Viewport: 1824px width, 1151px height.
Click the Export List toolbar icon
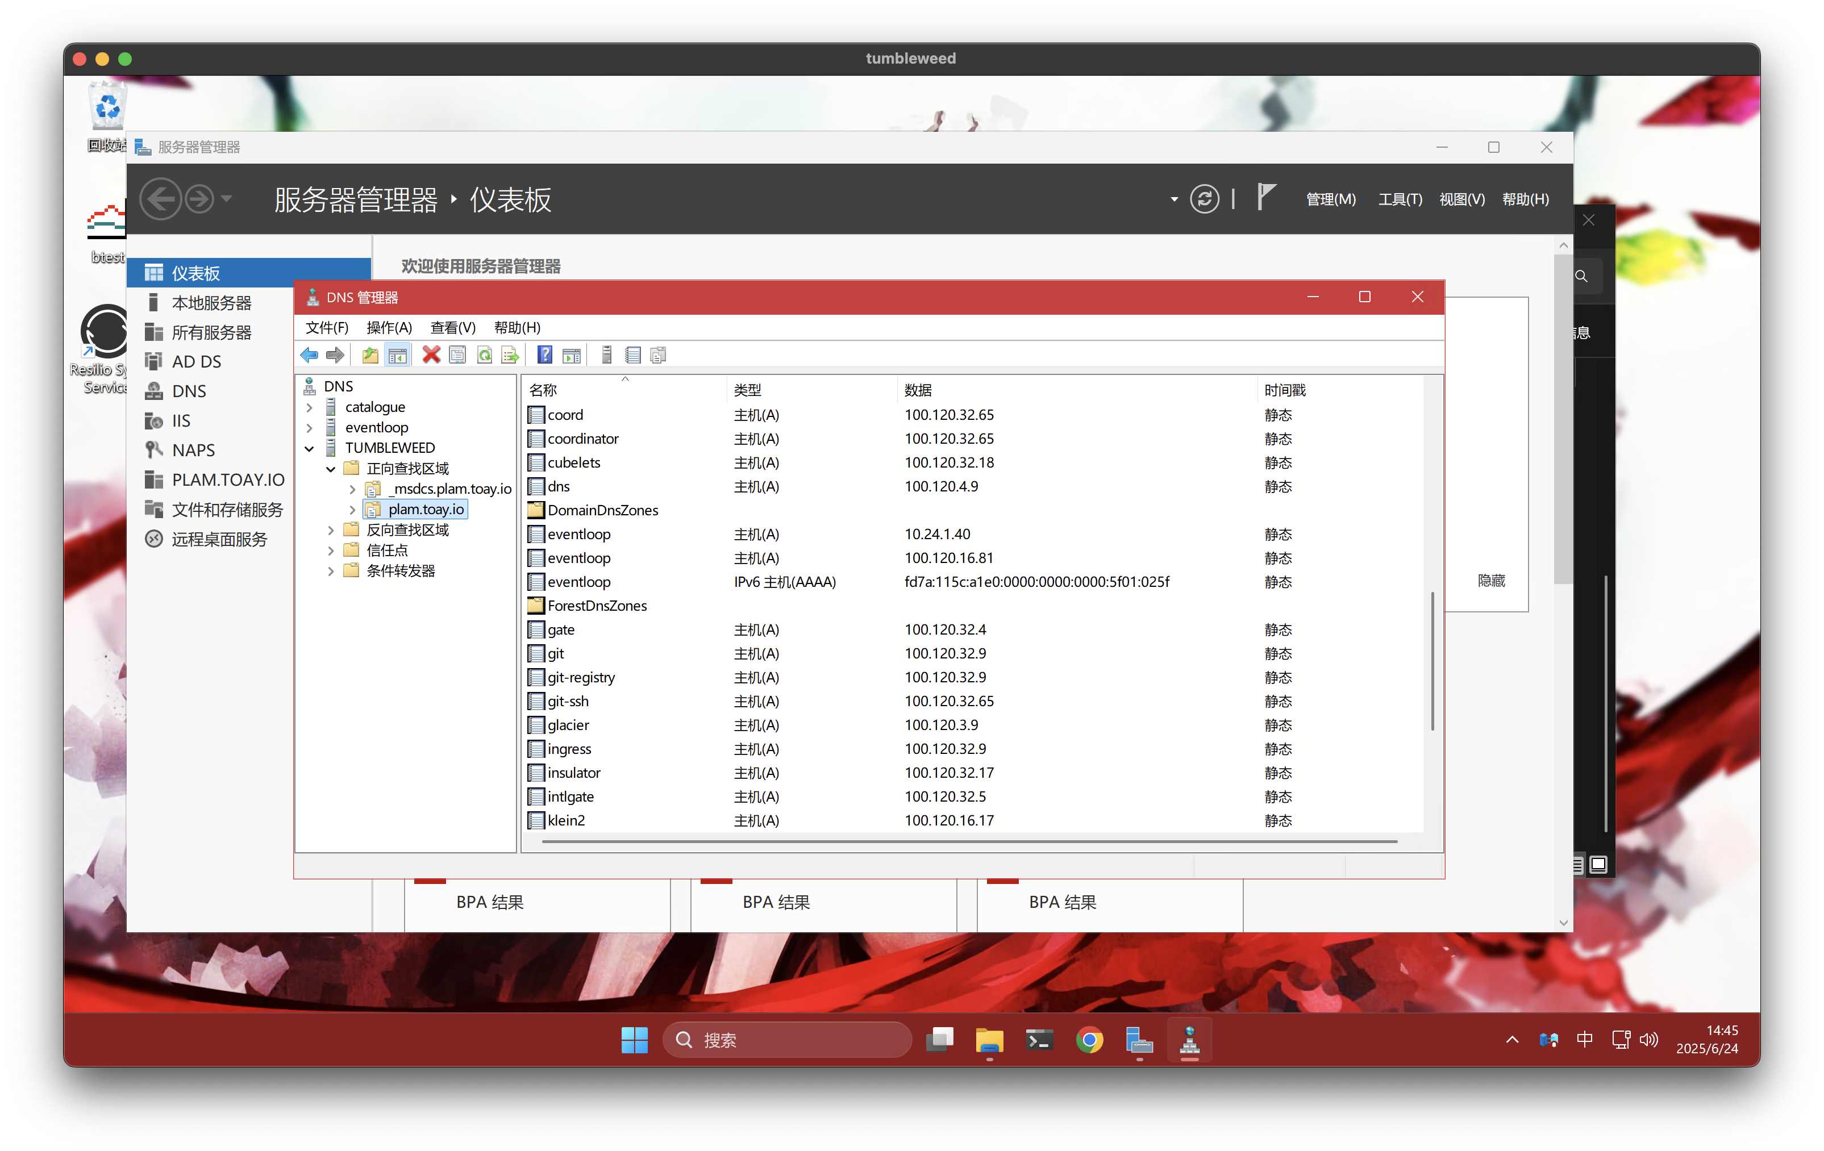point(510,355)
